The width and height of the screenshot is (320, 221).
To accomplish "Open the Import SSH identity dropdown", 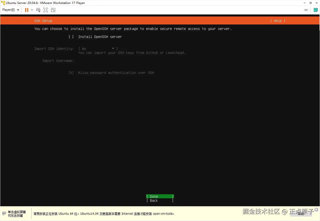I will [98, 49].
